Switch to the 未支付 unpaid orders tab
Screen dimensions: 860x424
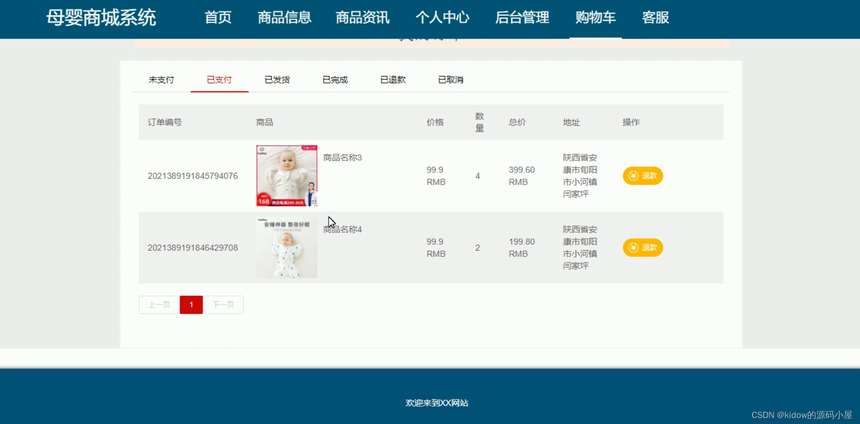161,80
